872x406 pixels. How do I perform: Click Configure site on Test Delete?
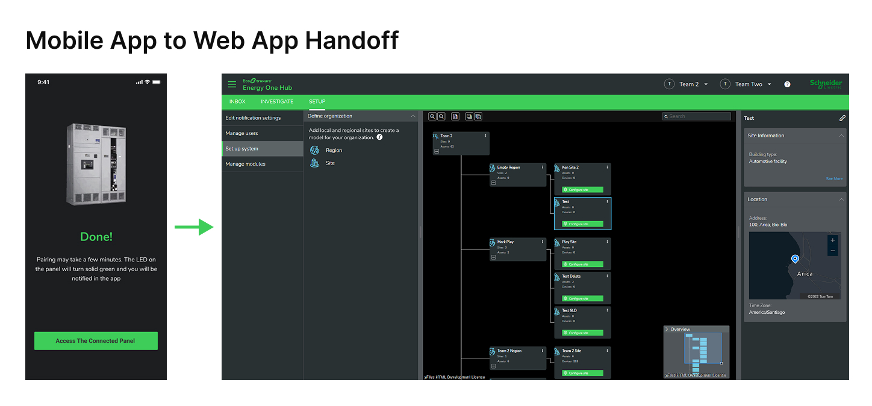coord(582,299)
